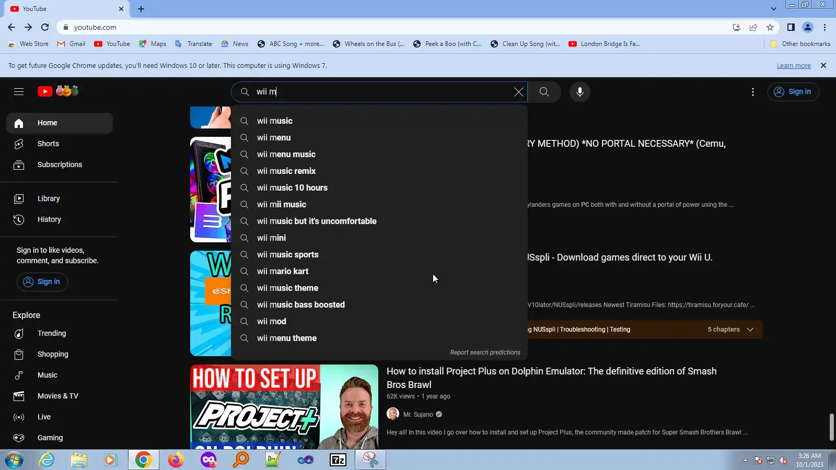Click Learn more about Chrome updates
Screen dimensions: 836x470
[794, 66]
